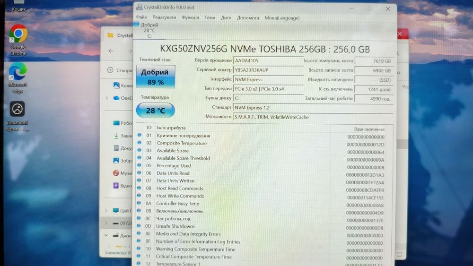Click status dot for Media and Data Integrity Errors
This screenshot has width=473, height=266.
click(x=139, y=233)
